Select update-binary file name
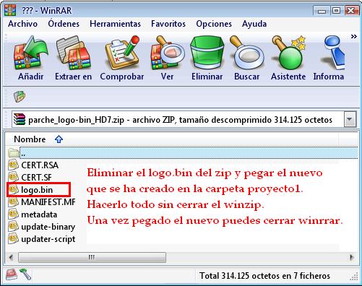Image resolution: width=362 pixels, height=286 pixels. click(48, 227)
